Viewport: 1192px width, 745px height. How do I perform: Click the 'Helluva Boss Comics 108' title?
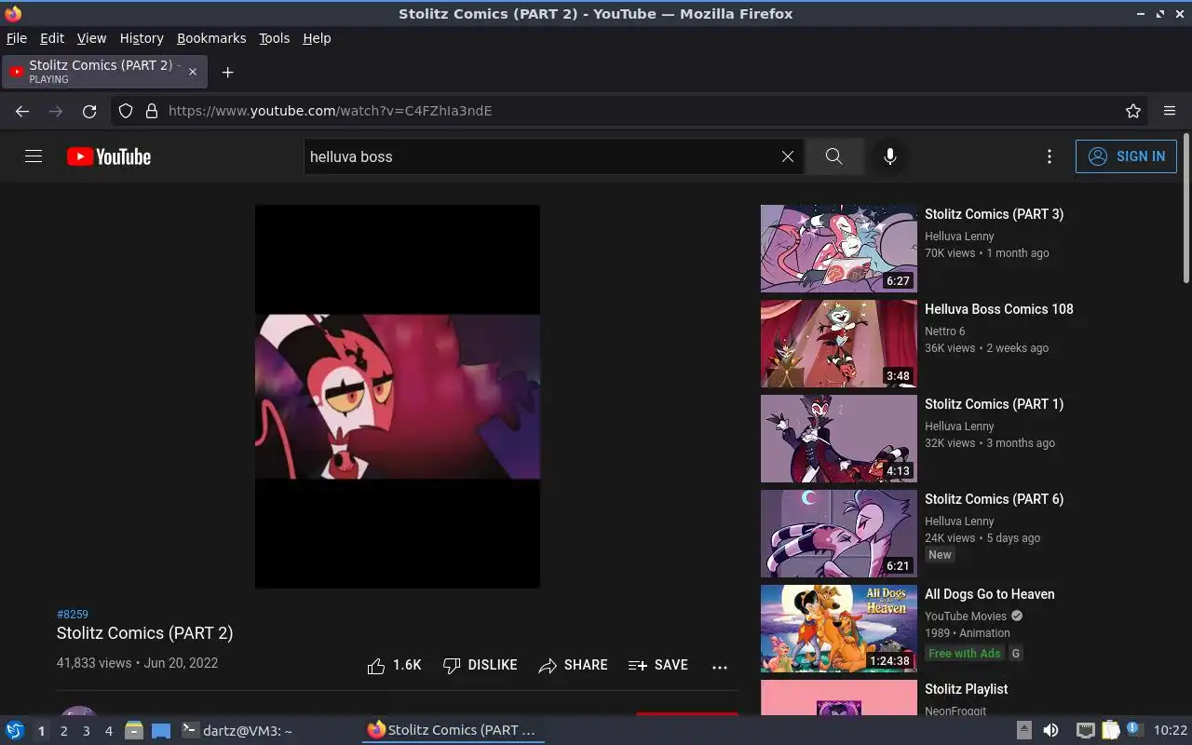point(998,309)
